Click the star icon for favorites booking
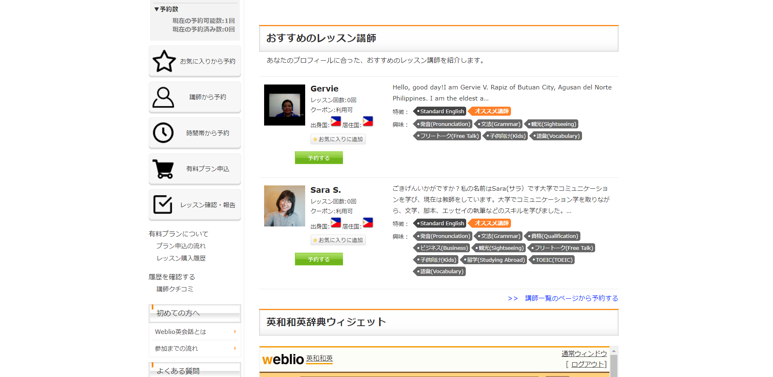Image resolution: width=773 pixels, height=377 pixels. 164,61
